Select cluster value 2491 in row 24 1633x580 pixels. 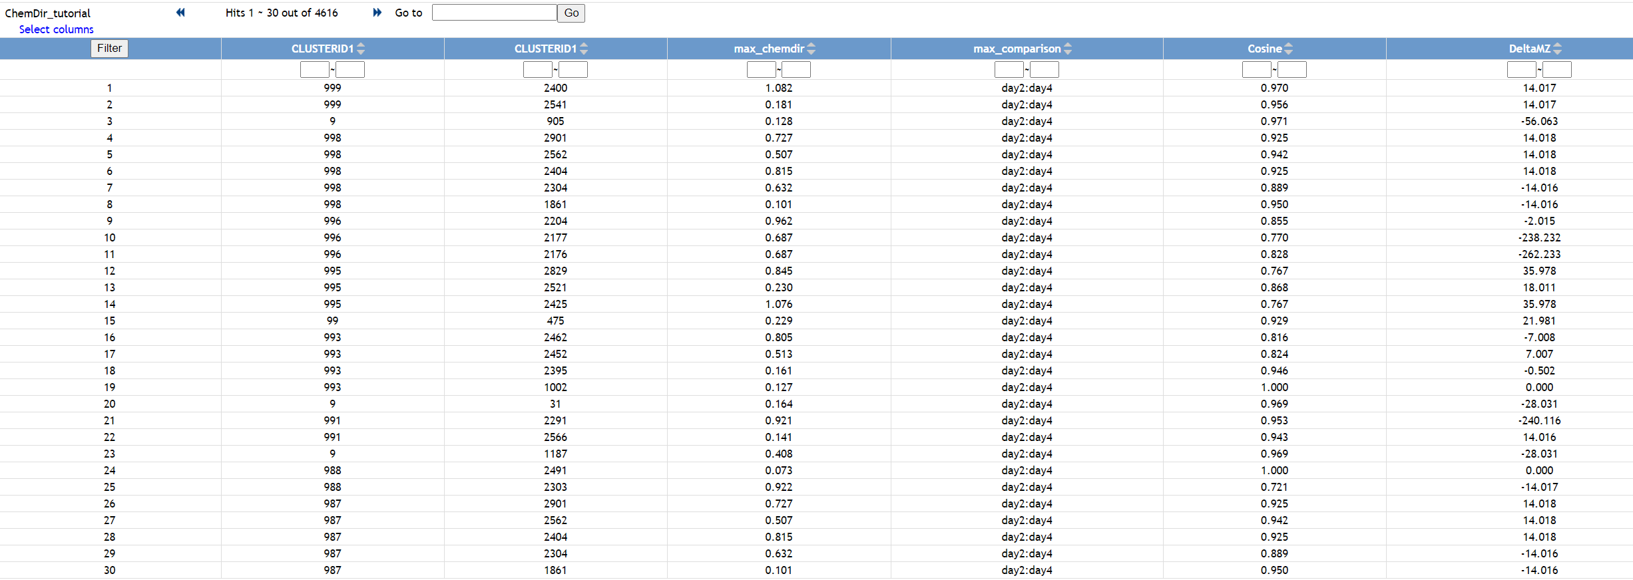point(555,470)
